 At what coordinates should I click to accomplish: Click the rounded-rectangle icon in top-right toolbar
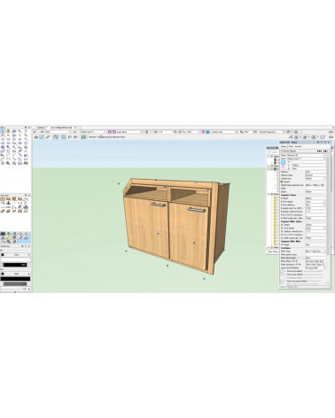pyautogui.click(x=323, y=137)
